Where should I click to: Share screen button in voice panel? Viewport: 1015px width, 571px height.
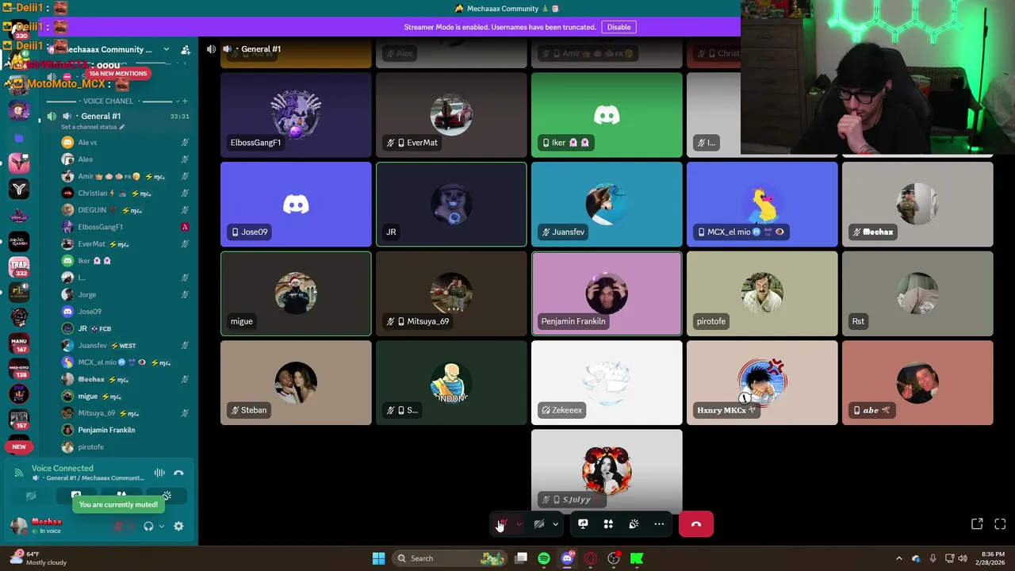76,496
